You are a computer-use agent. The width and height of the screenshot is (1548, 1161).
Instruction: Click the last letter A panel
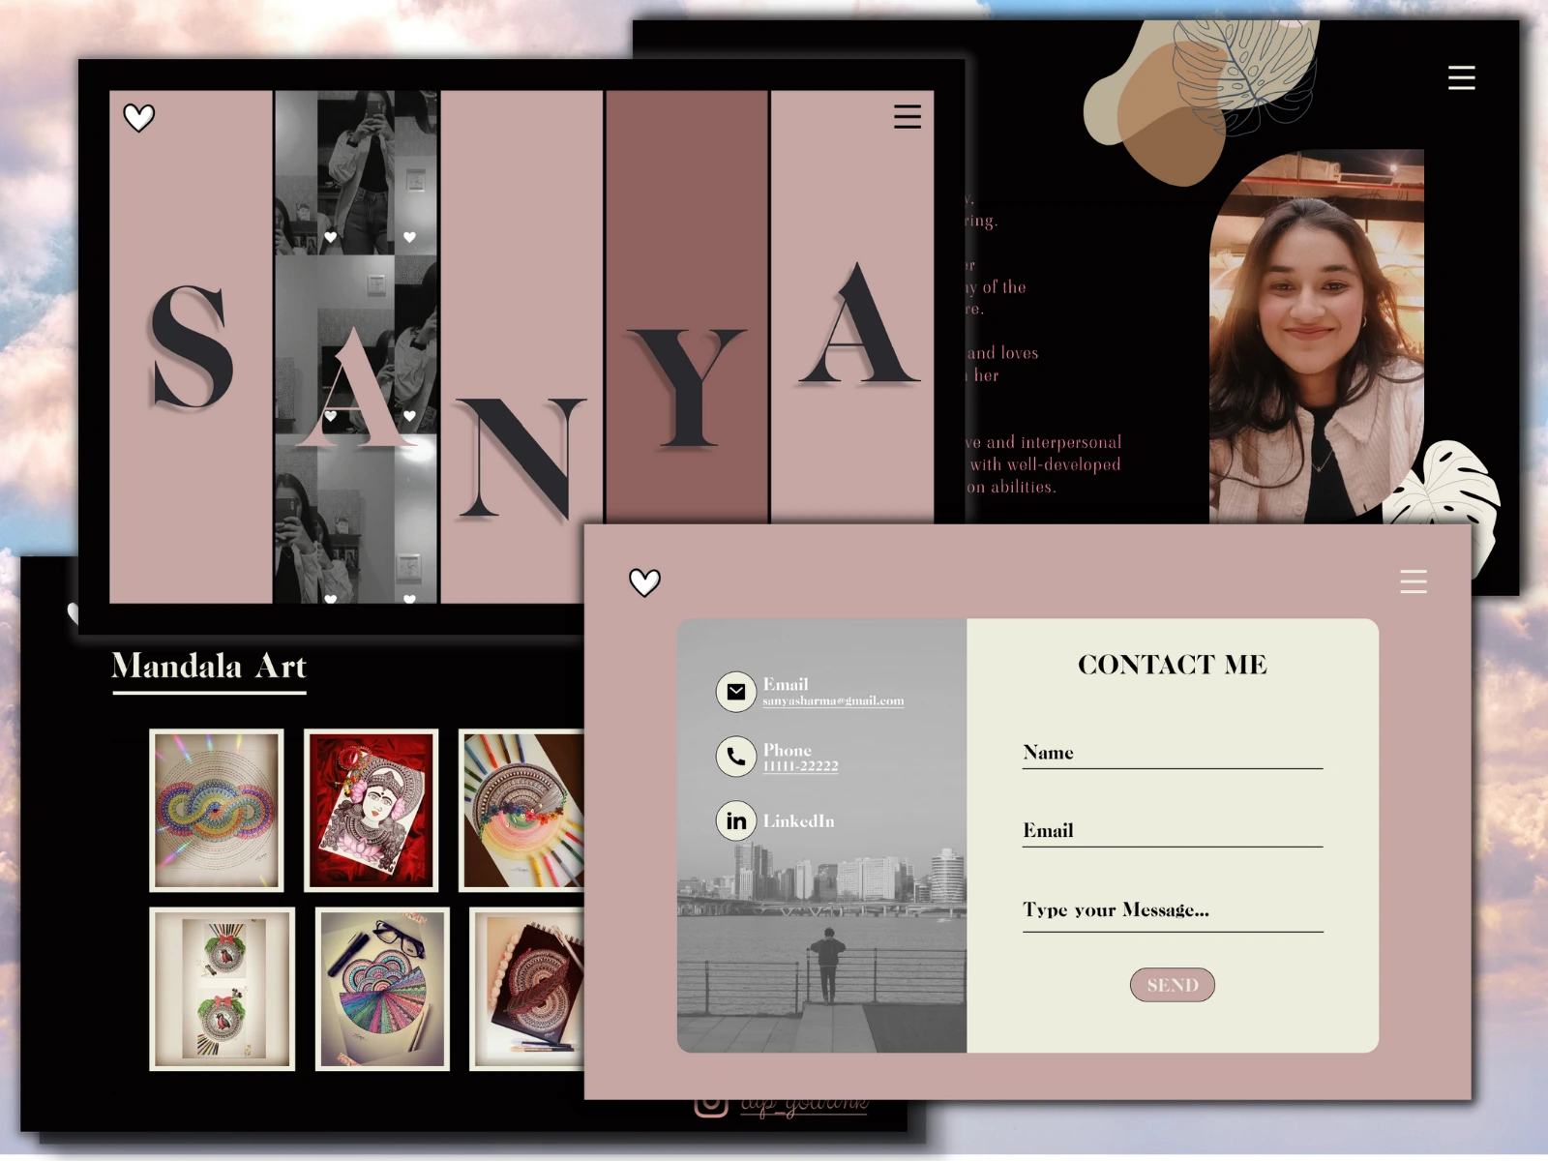[x=852, y=308]
